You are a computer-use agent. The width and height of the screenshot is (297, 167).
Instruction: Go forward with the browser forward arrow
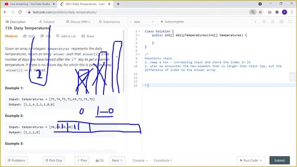13,12
